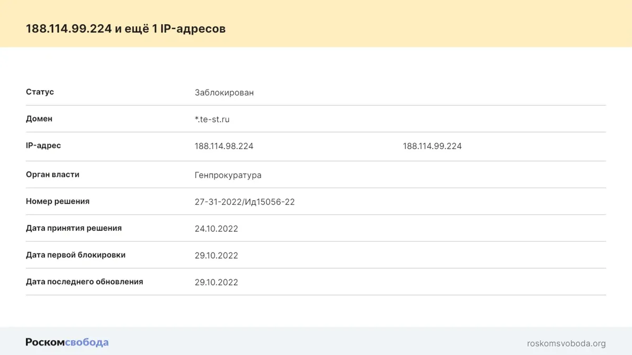The image size is (632, 355).
Task: Click the last update date 29.10.2022
Action: point(216,283)
